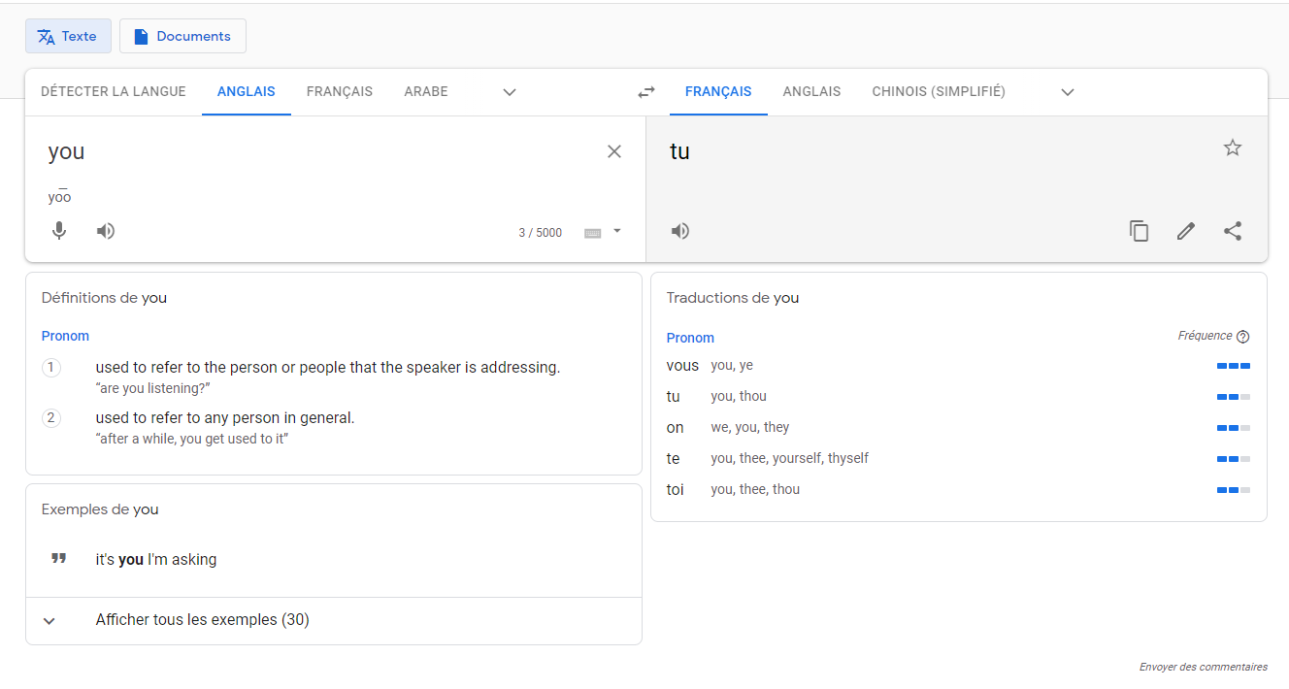Click the 'tu' entry in translations list
Image resolution: width=1289 pixels, height=689 pixels.
coord(674,397)
